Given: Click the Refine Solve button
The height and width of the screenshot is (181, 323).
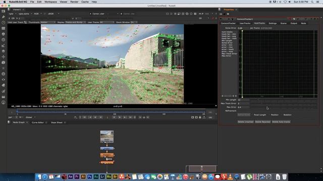Looking at the screenshot, I should click(244, 115).
